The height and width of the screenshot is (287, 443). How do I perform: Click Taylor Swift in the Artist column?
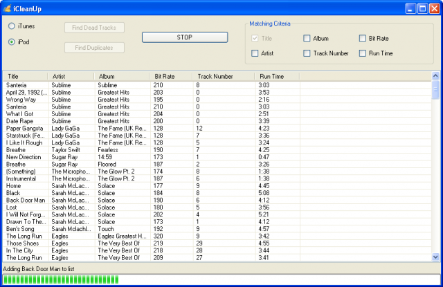(x=66, y=150)
